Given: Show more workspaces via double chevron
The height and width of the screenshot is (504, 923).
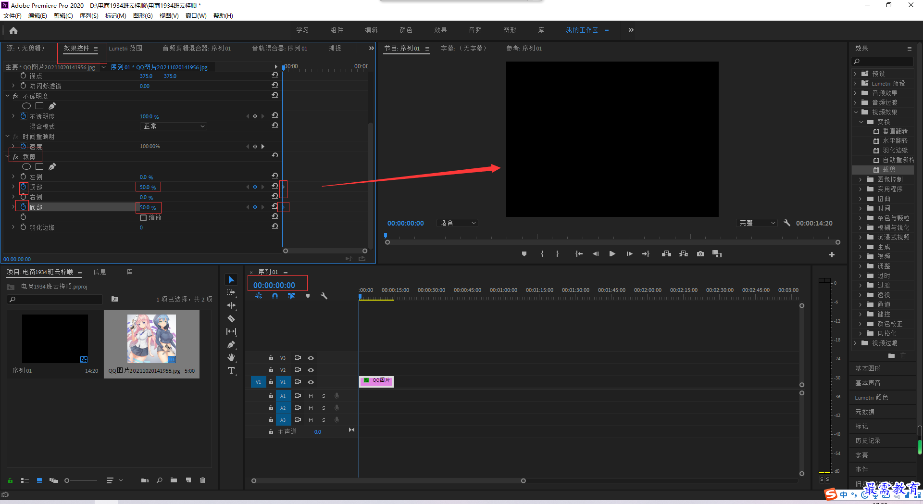Looking at the screenshot, I should click(631, 30).
